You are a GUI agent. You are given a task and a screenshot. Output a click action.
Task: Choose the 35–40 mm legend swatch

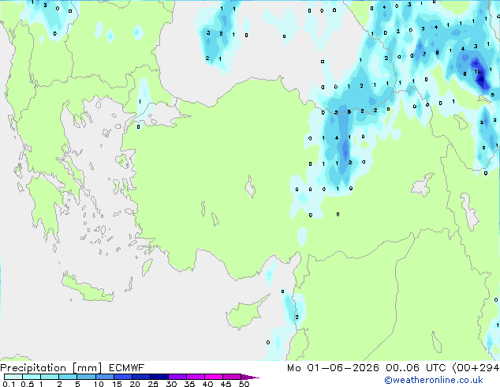tap(195, 377)
